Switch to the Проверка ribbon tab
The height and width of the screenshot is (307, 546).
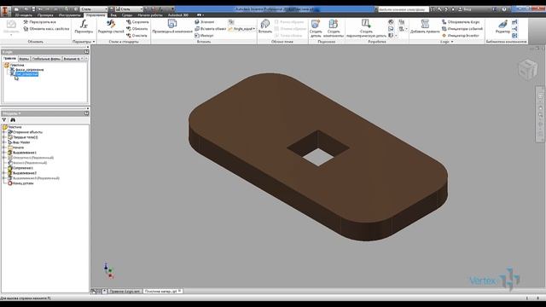45,15
